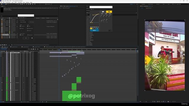Screen dimensions: 189x106
Task: Select the Puppet Pin tool
Action: (35, 4)
